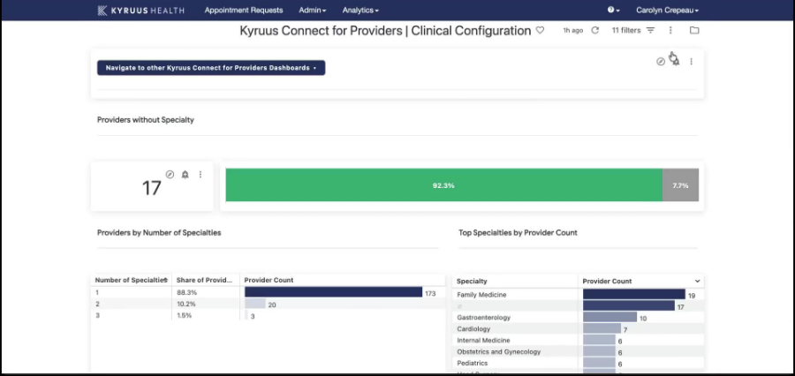Reload dashboard data with refresh icon
The height and width of the screenshot is (376, 795).
tap(595, 30)
